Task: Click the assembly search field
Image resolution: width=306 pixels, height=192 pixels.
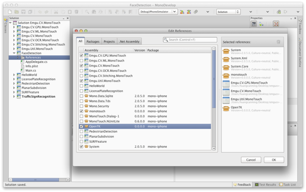Action: (190, 40)
